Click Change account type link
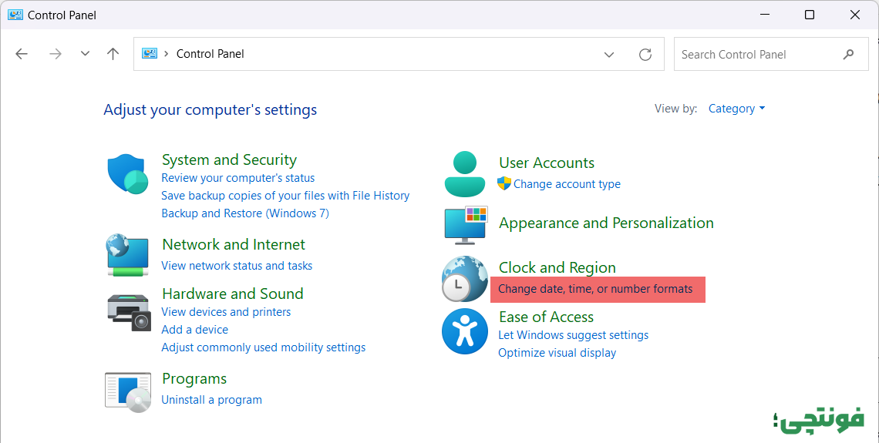Screen dimensions: 879x443 click(567, 184)
